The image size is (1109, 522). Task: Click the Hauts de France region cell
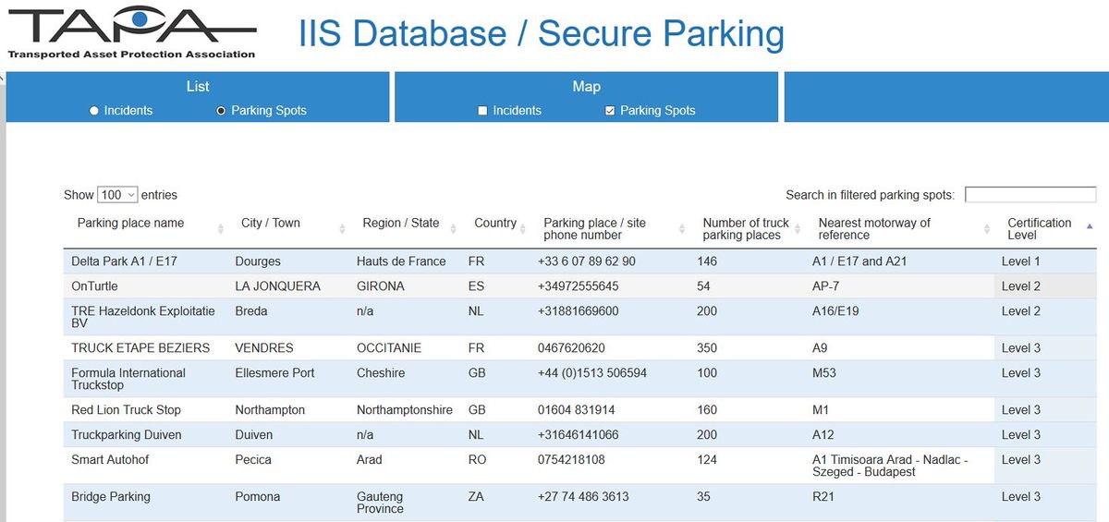click(401, 261)
